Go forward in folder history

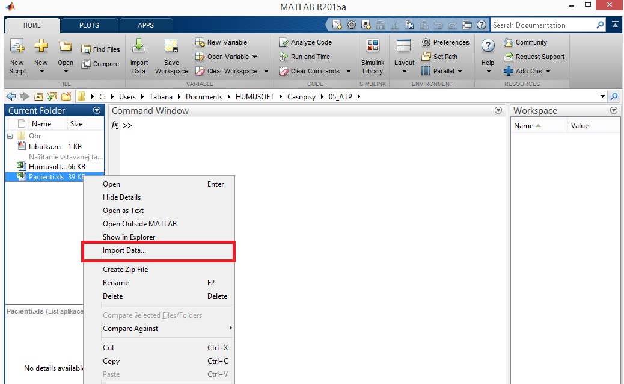[x=25, y=96]
